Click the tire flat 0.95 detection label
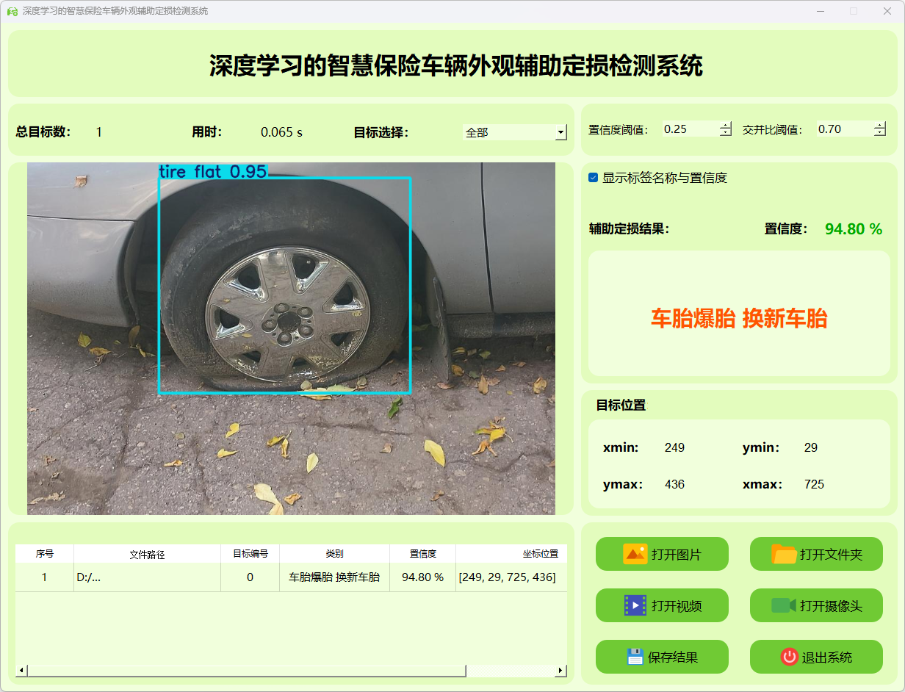905x692 pixels. coord(213,171)
